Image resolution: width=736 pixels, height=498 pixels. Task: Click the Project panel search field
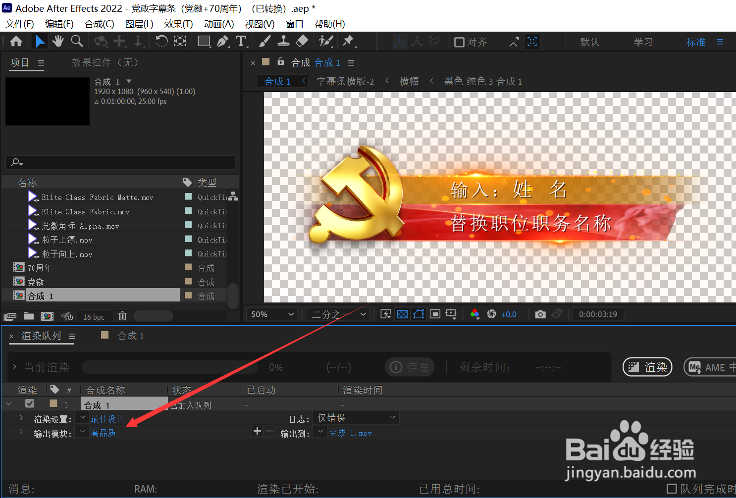tap(120, 162)
